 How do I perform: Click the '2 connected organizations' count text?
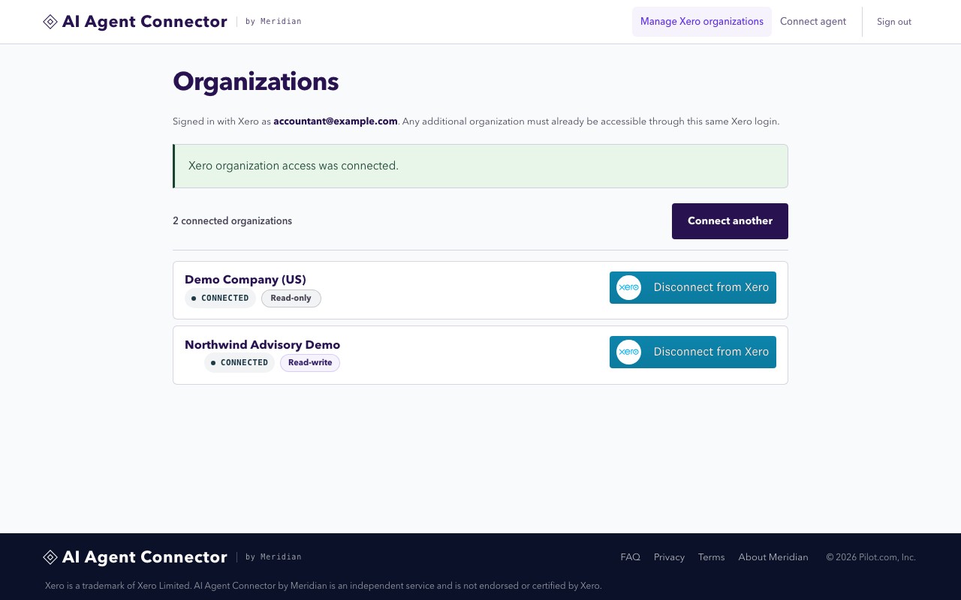233,221
